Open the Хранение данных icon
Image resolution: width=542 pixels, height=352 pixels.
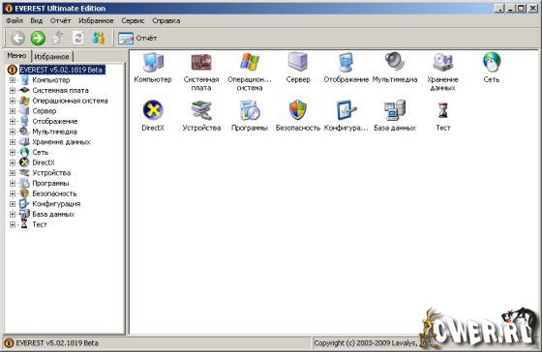click(x=443, y=62)
